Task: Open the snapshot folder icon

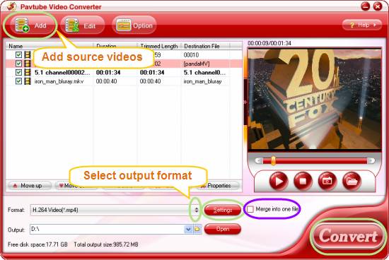Action: 352,181
